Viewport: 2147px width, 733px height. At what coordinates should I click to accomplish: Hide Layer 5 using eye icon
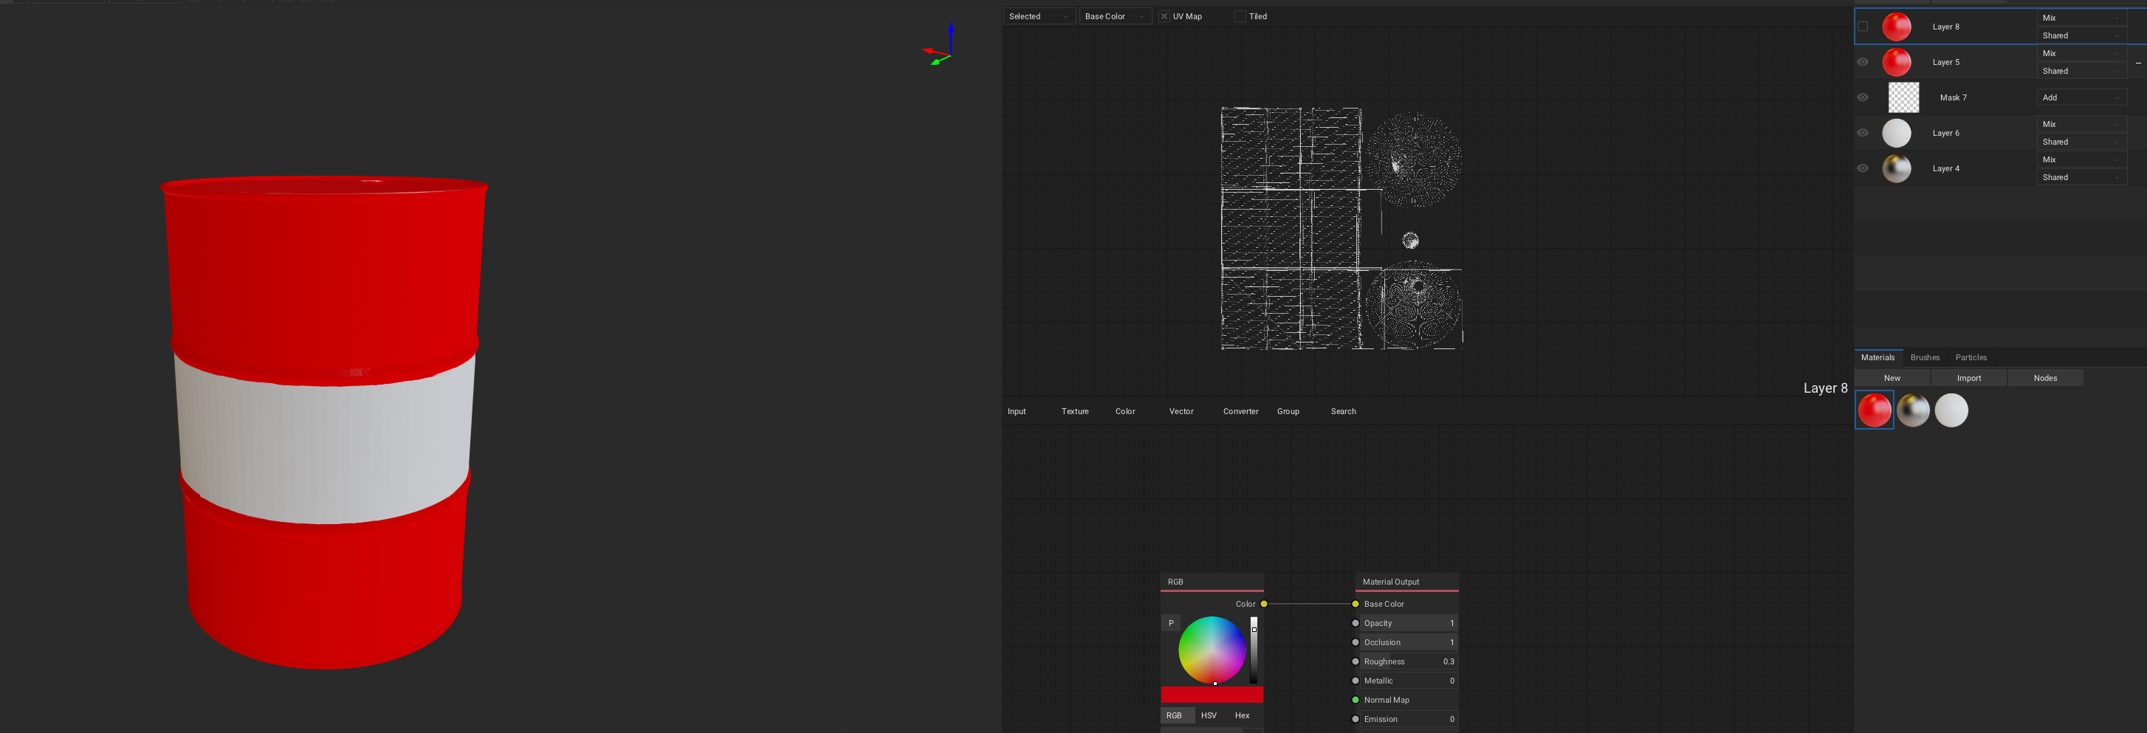pos(1863,63)
